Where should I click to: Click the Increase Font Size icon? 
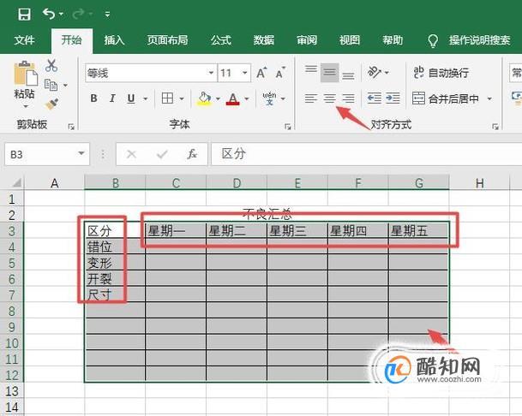click(261, 73)
